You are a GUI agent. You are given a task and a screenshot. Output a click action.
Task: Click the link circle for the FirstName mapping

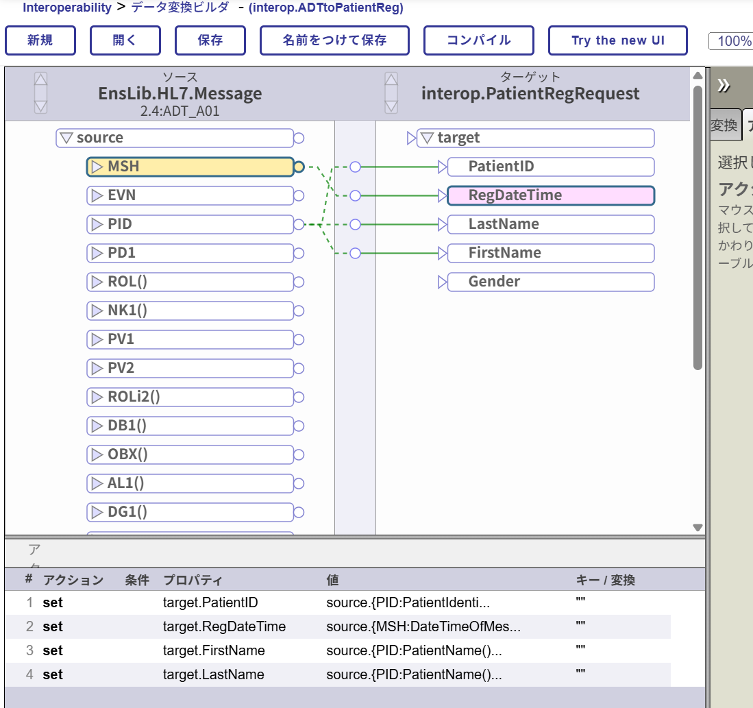tap(355, 253)
